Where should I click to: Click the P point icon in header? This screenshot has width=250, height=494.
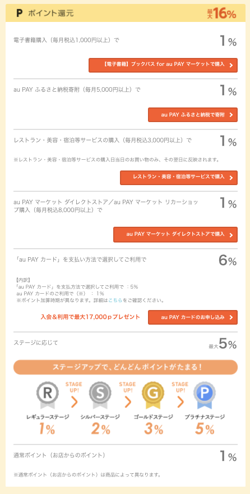[x=20, y=14]
